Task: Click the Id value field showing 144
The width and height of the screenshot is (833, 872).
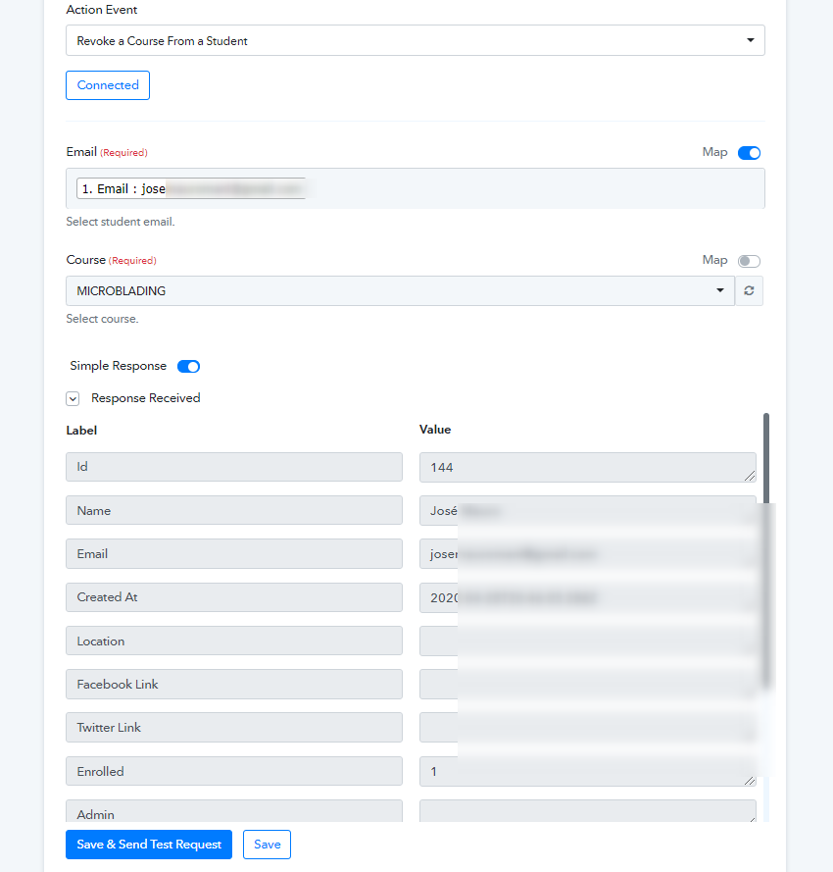Action: (587, 467)
